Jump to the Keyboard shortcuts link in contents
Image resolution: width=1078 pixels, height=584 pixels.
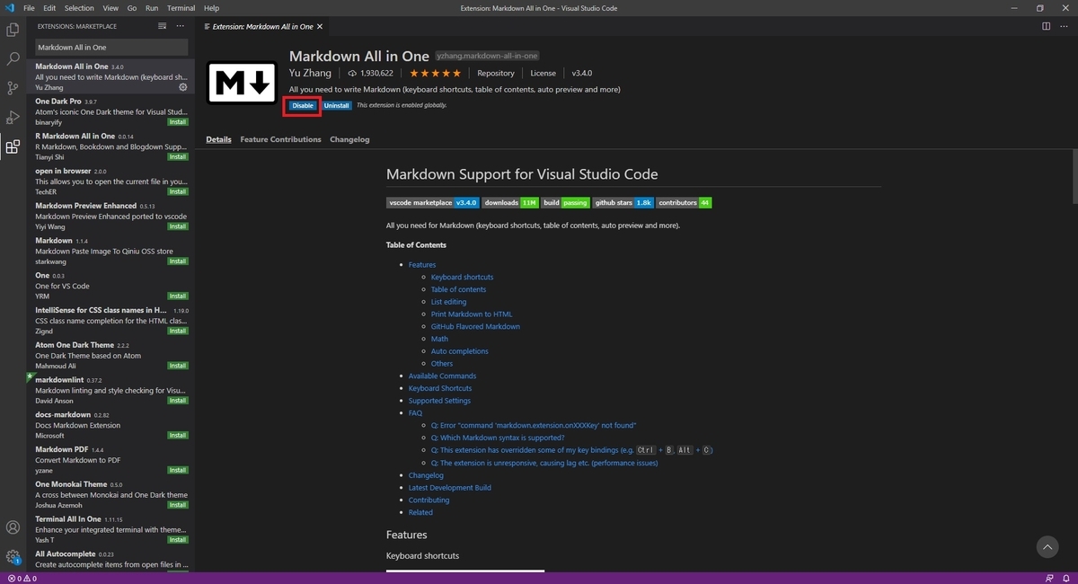coord(462,278)
